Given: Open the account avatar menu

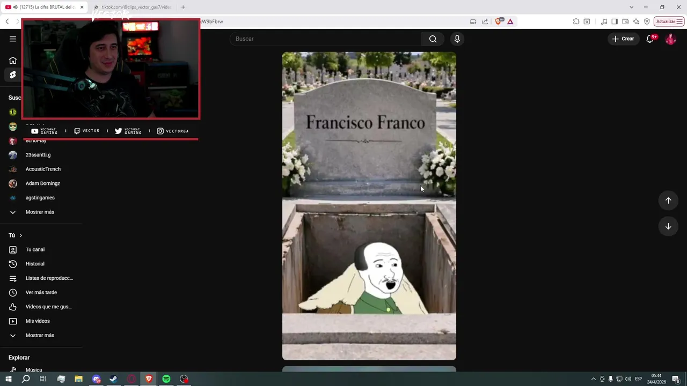Looking at the screenshot, I should 670,39.
